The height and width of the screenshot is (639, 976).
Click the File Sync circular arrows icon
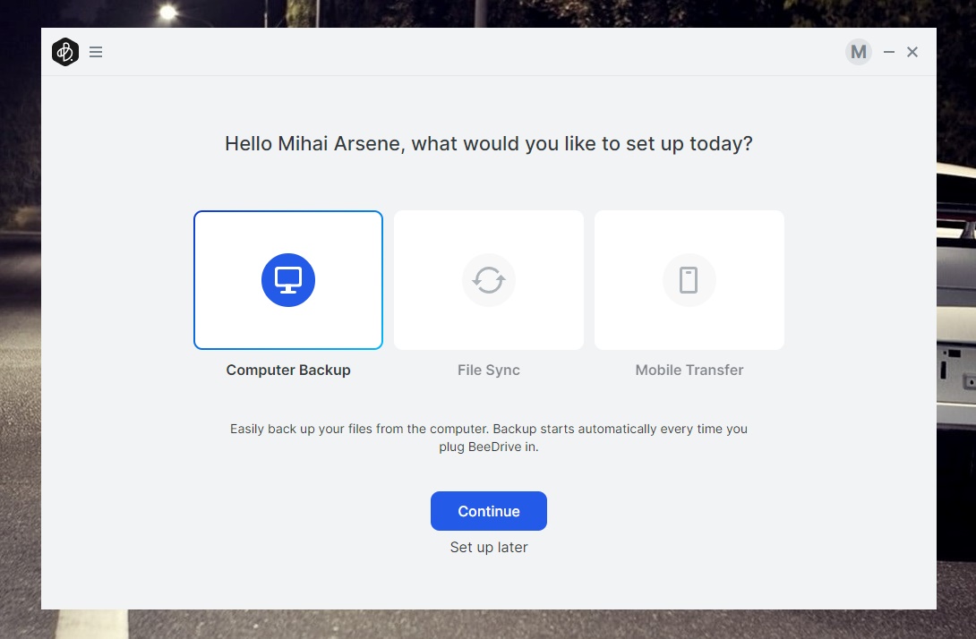pos(489,280)
